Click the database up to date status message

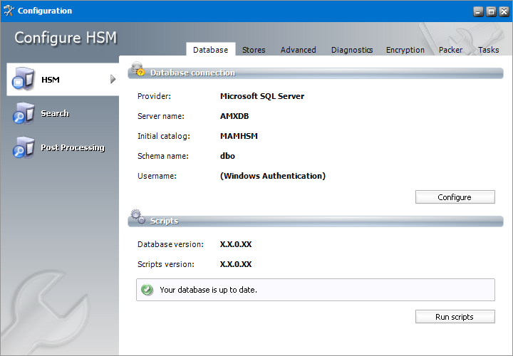click(208, 290)
